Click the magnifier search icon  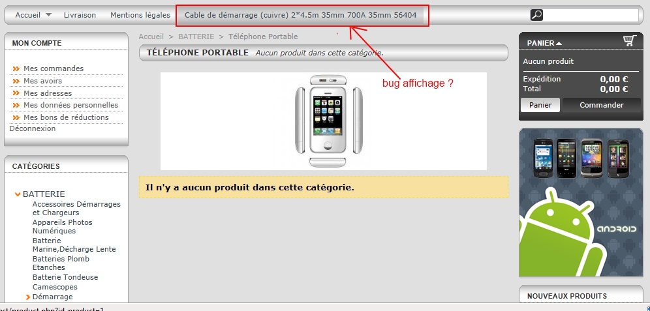pyautogui.click(x=536, y=15)
